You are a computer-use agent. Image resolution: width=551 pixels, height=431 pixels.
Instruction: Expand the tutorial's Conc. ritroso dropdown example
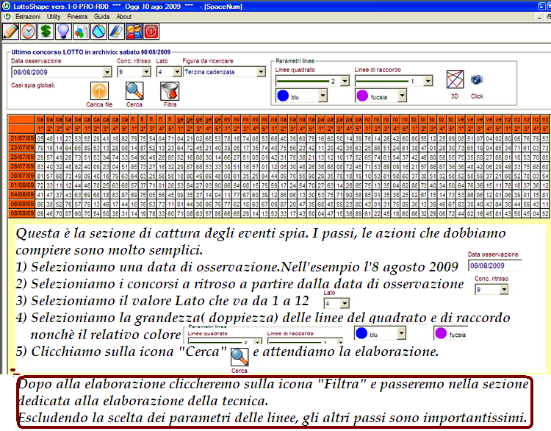point(504,290)
